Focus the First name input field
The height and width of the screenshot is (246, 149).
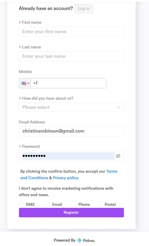click(71, 32)
